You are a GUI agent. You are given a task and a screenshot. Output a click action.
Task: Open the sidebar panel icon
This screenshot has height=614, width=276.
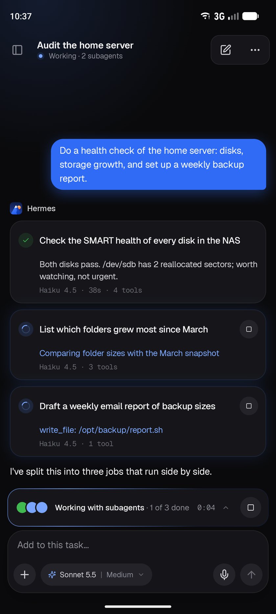[x=17, y=50]
